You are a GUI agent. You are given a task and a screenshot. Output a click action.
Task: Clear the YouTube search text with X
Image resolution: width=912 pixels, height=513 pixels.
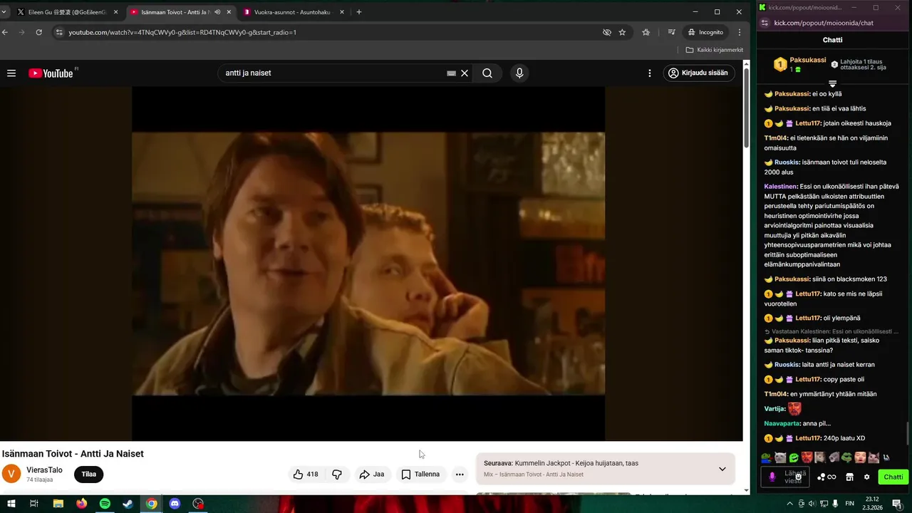point(465,73)
